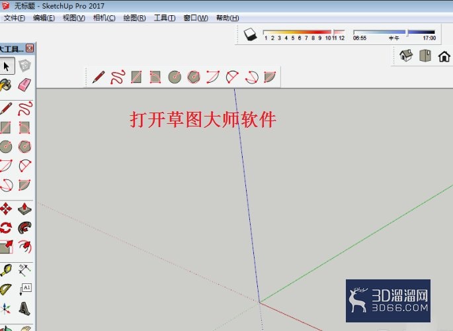Choose the Rotate tool
Screen dimensions: 453x331
click(5, 228)
